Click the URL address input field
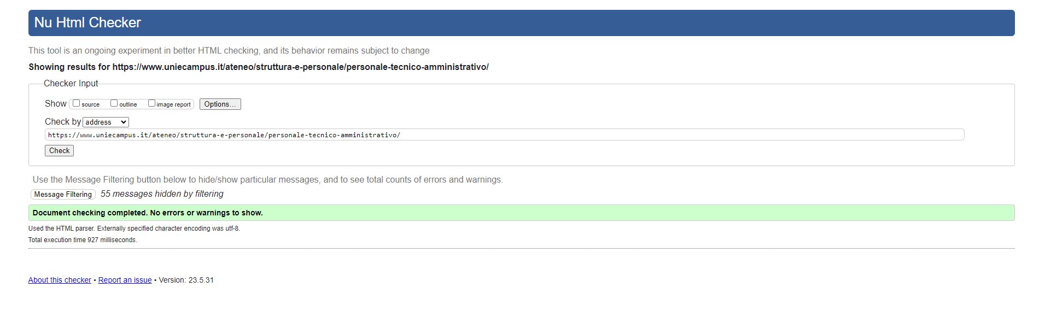This screenshot has height=328, width=1039. 503,135
